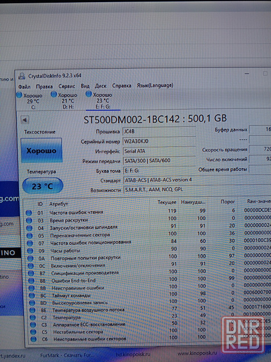Click the status icon for attribute C3

click(33, 325)
